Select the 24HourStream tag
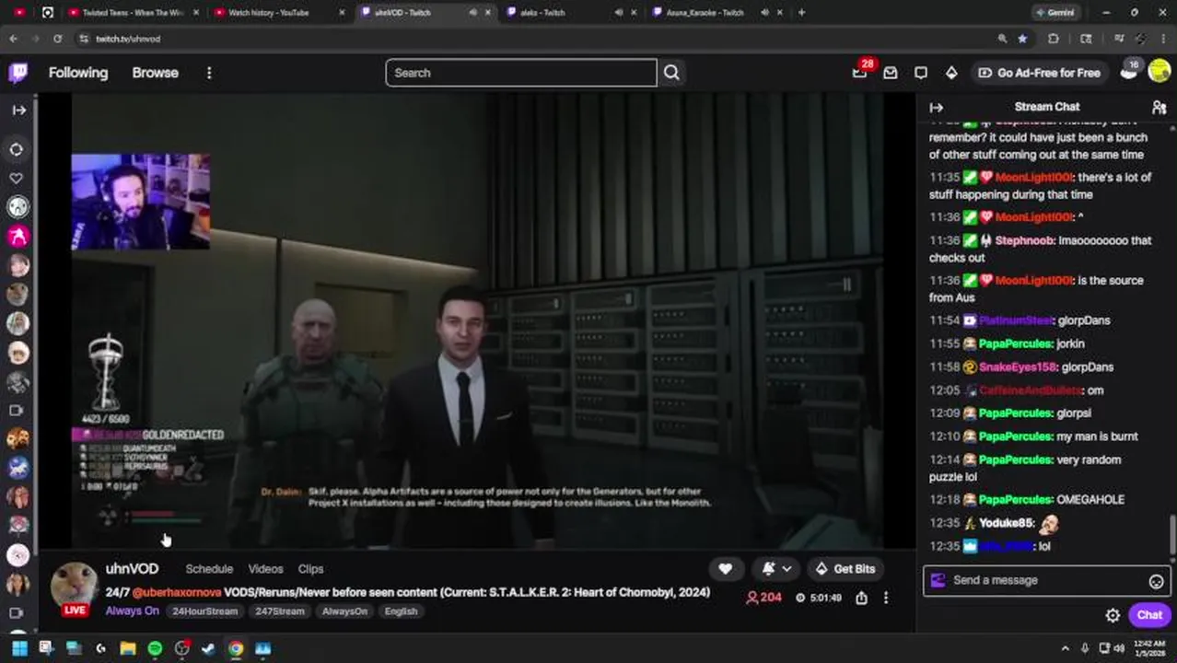This screenshot has height=663, width=1177. coord(204,611)
